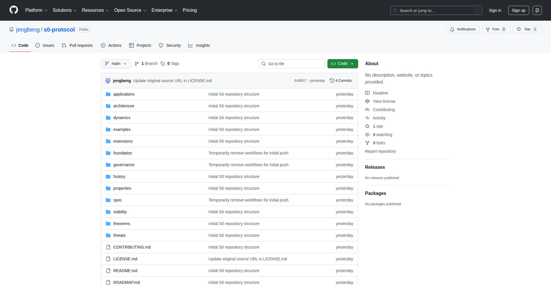Open the main branch dropdown
This screenshot has width=551, height=285.
pos(116,64)
